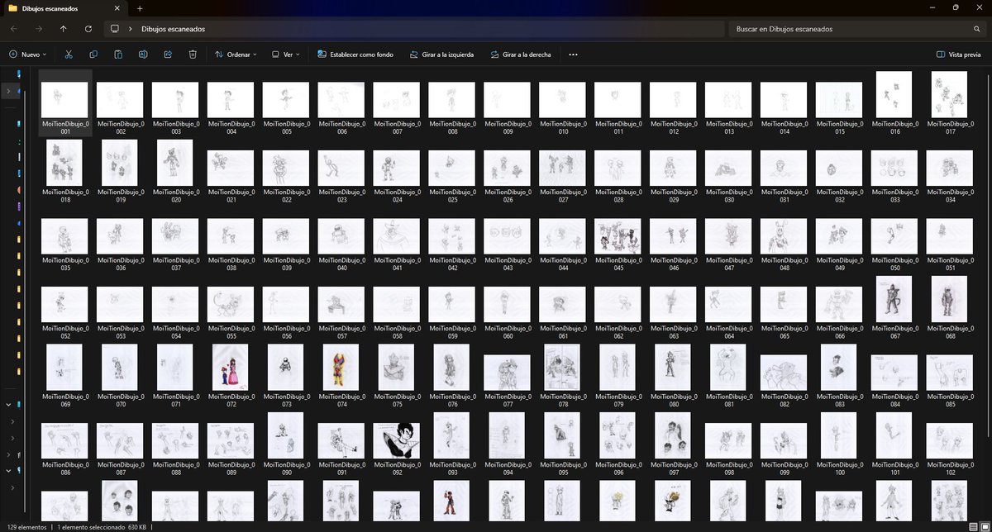Click the Copy icon in toolbar

pos(93,55)
